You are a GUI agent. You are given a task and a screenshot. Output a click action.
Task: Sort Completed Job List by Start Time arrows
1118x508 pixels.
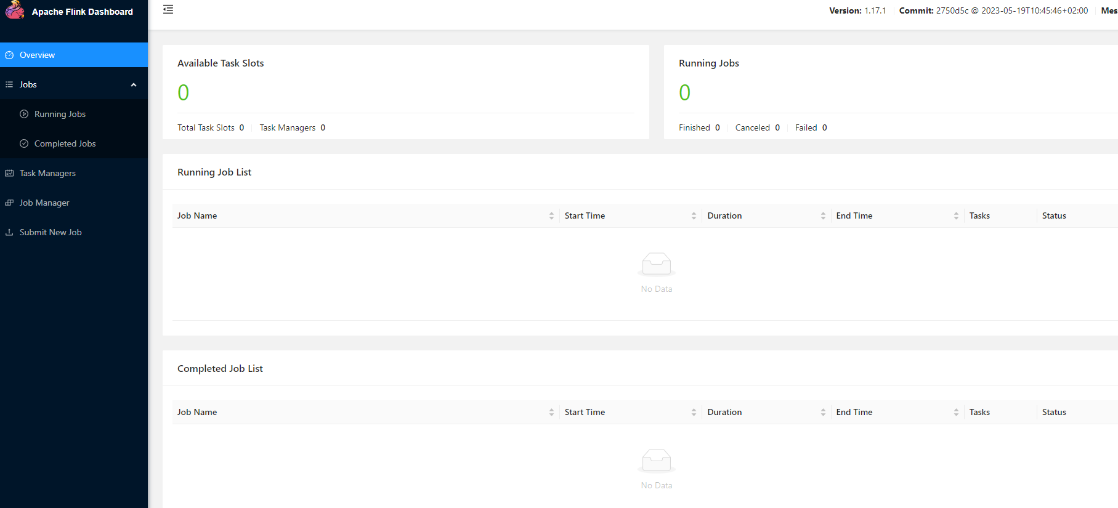tap(694, 412)
